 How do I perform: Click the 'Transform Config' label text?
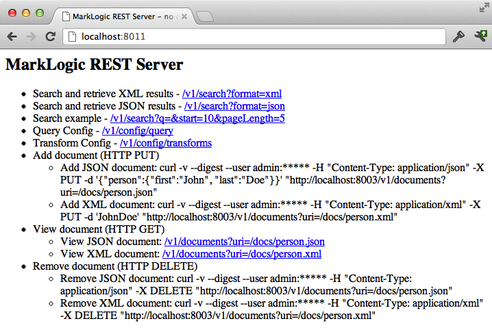point(72,143)
